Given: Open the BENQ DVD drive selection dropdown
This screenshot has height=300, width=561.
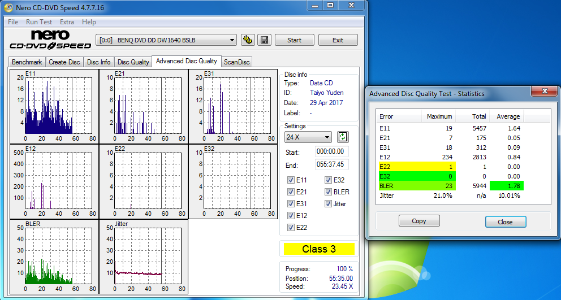Looking at the screenshot, I should click(166, 40).
